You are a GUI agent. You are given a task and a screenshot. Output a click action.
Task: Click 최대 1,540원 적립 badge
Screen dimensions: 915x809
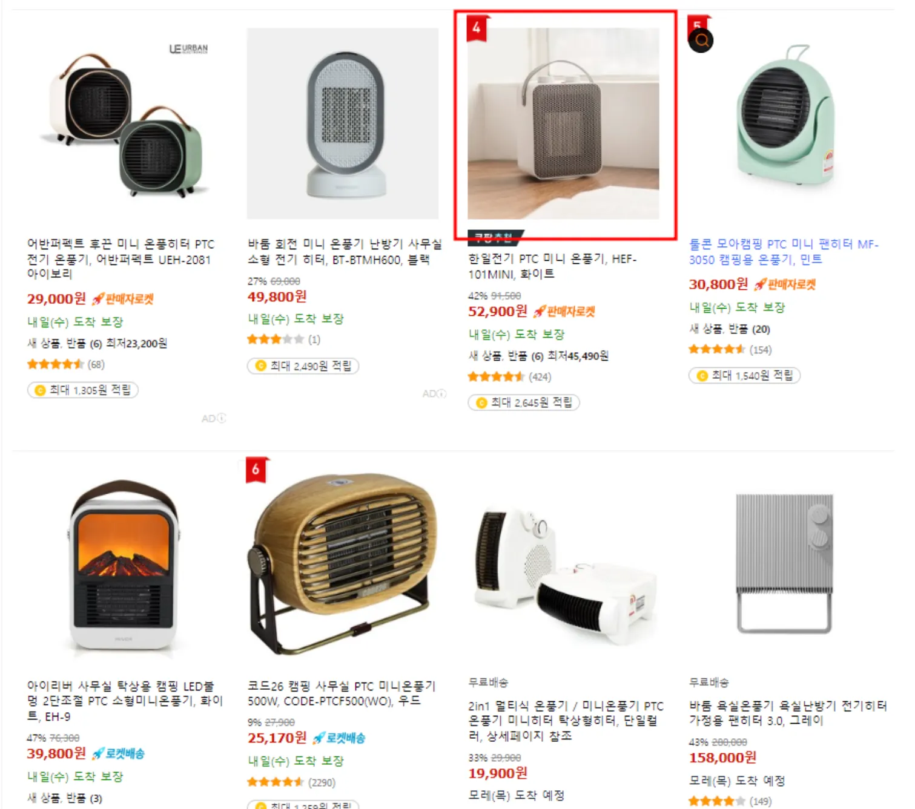pos(744,376)
